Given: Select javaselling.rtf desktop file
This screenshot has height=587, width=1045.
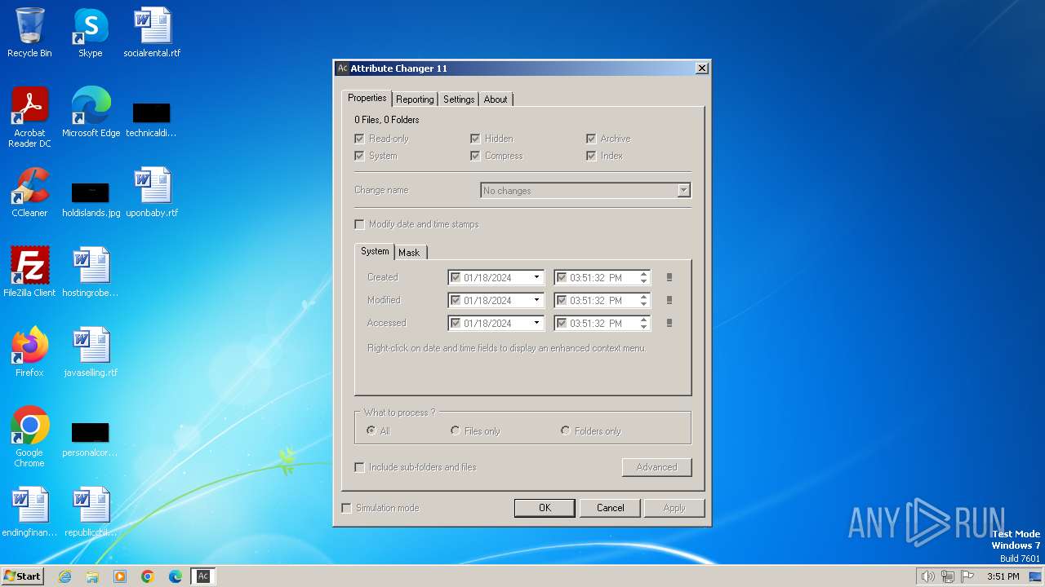Looking at the screenshot, I should (91, 352).
